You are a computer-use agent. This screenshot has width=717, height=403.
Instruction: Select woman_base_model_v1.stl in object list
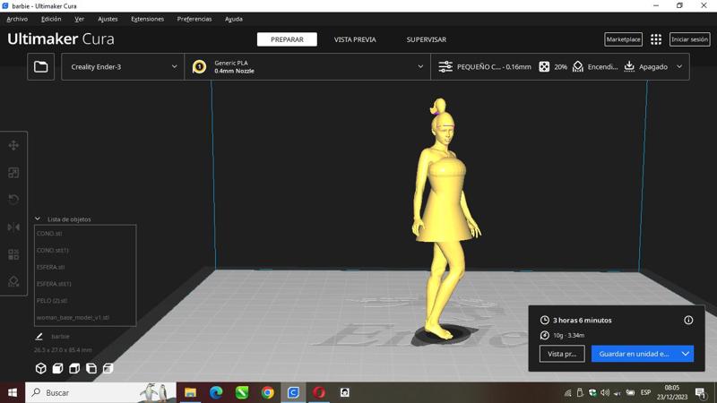(x=73, y=317)
